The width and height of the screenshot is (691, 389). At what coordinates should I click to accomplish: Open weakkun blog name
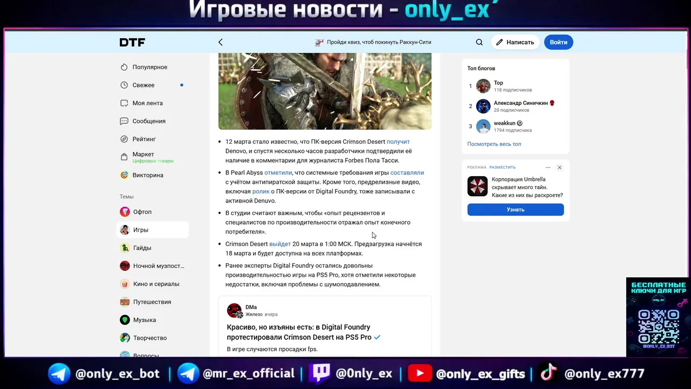(505, 123)
